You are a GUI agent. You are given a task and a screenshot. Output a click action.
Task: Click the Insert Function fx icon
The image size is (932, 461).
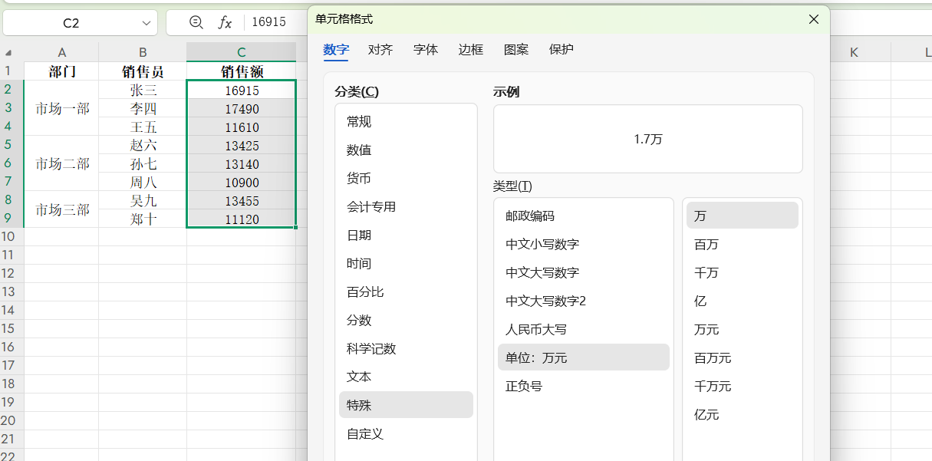[225, 22]
